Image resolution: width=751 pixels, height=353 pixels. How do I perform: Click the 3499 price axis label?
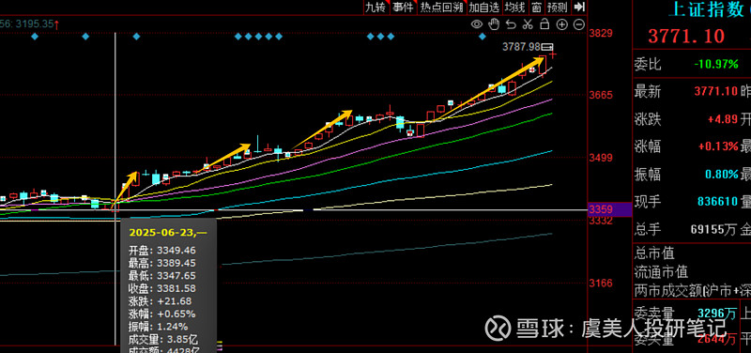[601, 158]
